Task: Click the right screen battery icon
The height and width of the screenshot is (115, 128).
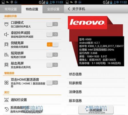Action: [x=111, y=2]
